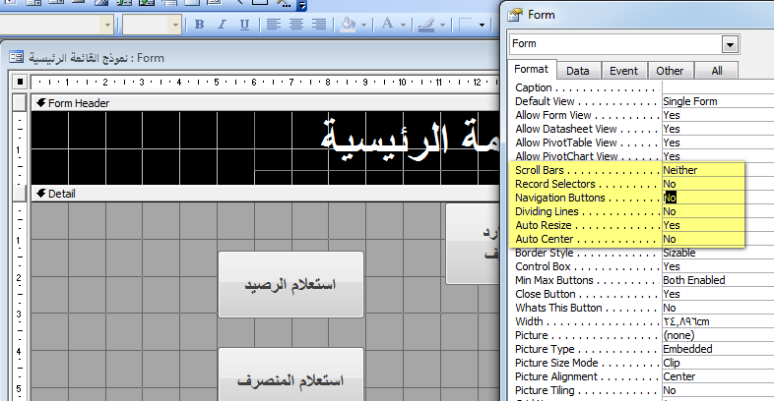The width and height of the screenshot is (774, 401).
Task: Click the property sheet's Form icon
Action: tap(515, 15)
